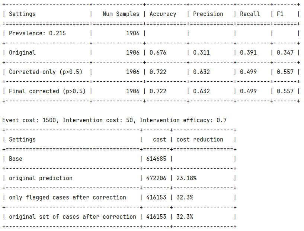Click the Original accuracy value 0.676
Image resolution: width=304 pixels, height=231 pixels.
158,53
